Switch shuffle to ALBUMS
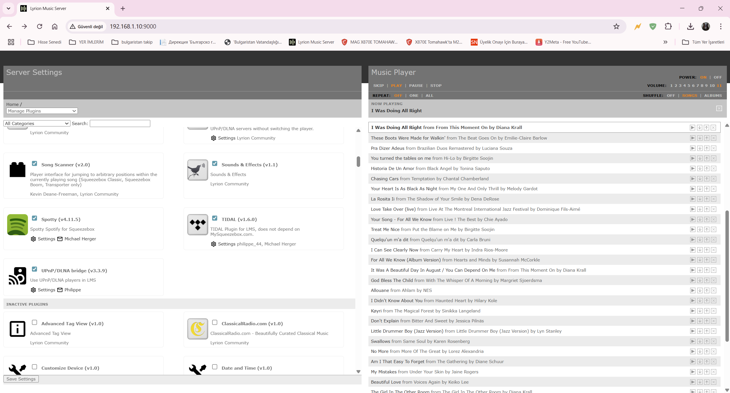Screen dimensions: 730x393 [713, 96]
